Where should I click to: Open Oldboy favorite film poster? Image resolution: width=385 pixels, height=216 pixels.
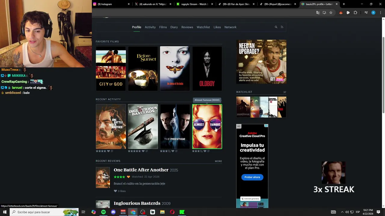pyautogui.click(x=207, y=68)
